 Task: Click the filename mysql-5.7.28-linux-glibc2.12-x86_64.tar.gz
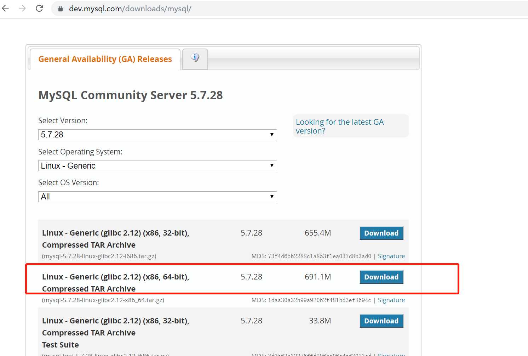[103, 300]
